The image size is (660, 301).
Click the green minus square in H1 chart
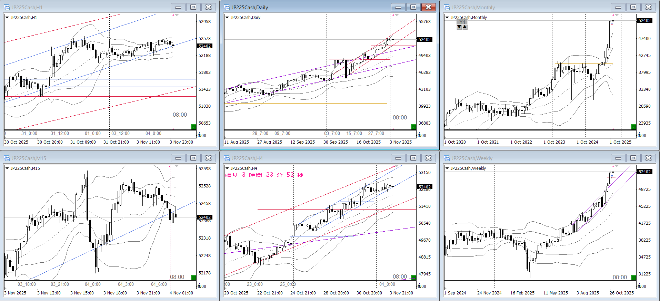click(193, 127)
